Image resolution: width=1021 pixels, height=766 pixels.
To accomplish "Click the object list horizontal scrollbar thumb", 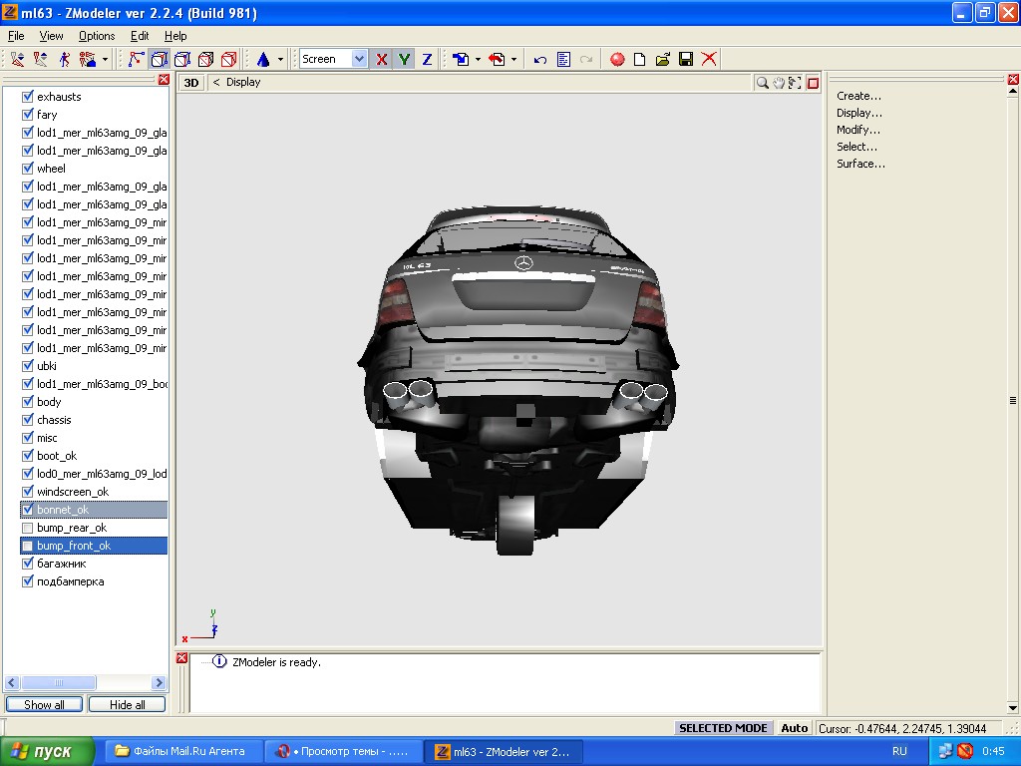I will pyautogui.click(x=59, y=682).
